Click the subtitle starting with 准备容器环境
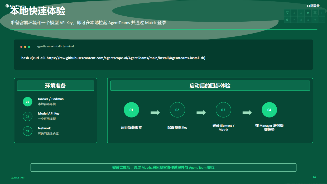The width and height of the screenshot is (327, 184). (x=89, y=23)
